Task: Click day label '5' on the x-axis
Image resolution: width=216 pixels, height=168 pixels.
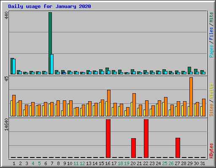Action: tap(39, 163)
